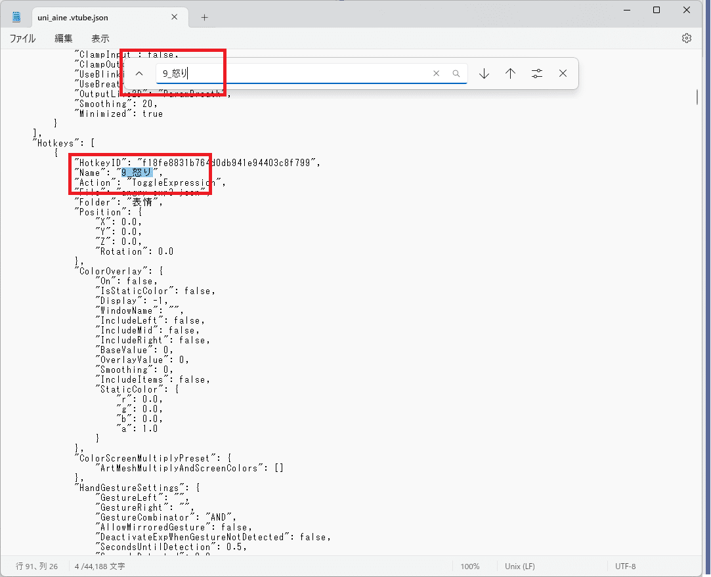This screenshot has width=711, height=577.
Task: Click the "HotkeyID" line
Action: pos(197,163)
